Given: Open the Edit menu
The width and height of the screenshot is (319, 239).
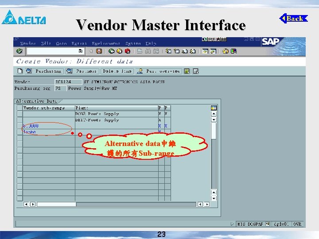Looking at the screenshot, I should (46, 43).
